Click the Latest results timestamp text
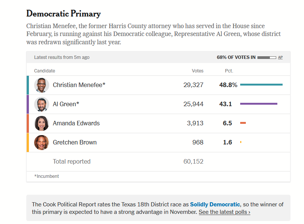The width and height of the screenshot is (304, 224). pos(62,57)
